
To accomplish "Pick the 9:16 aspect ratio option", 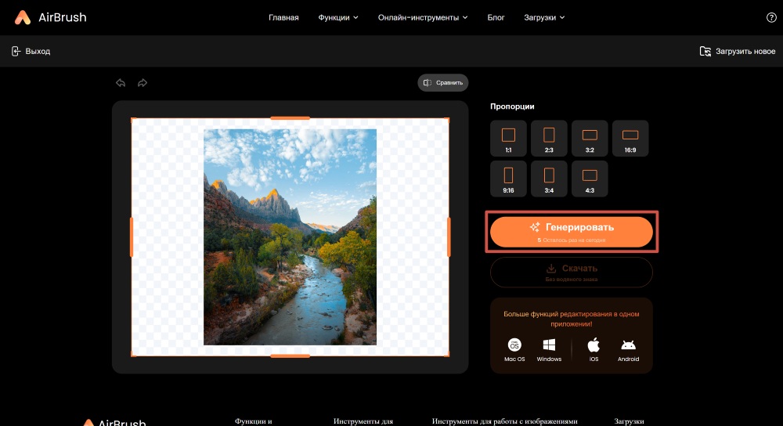I will tap(508, 179).
